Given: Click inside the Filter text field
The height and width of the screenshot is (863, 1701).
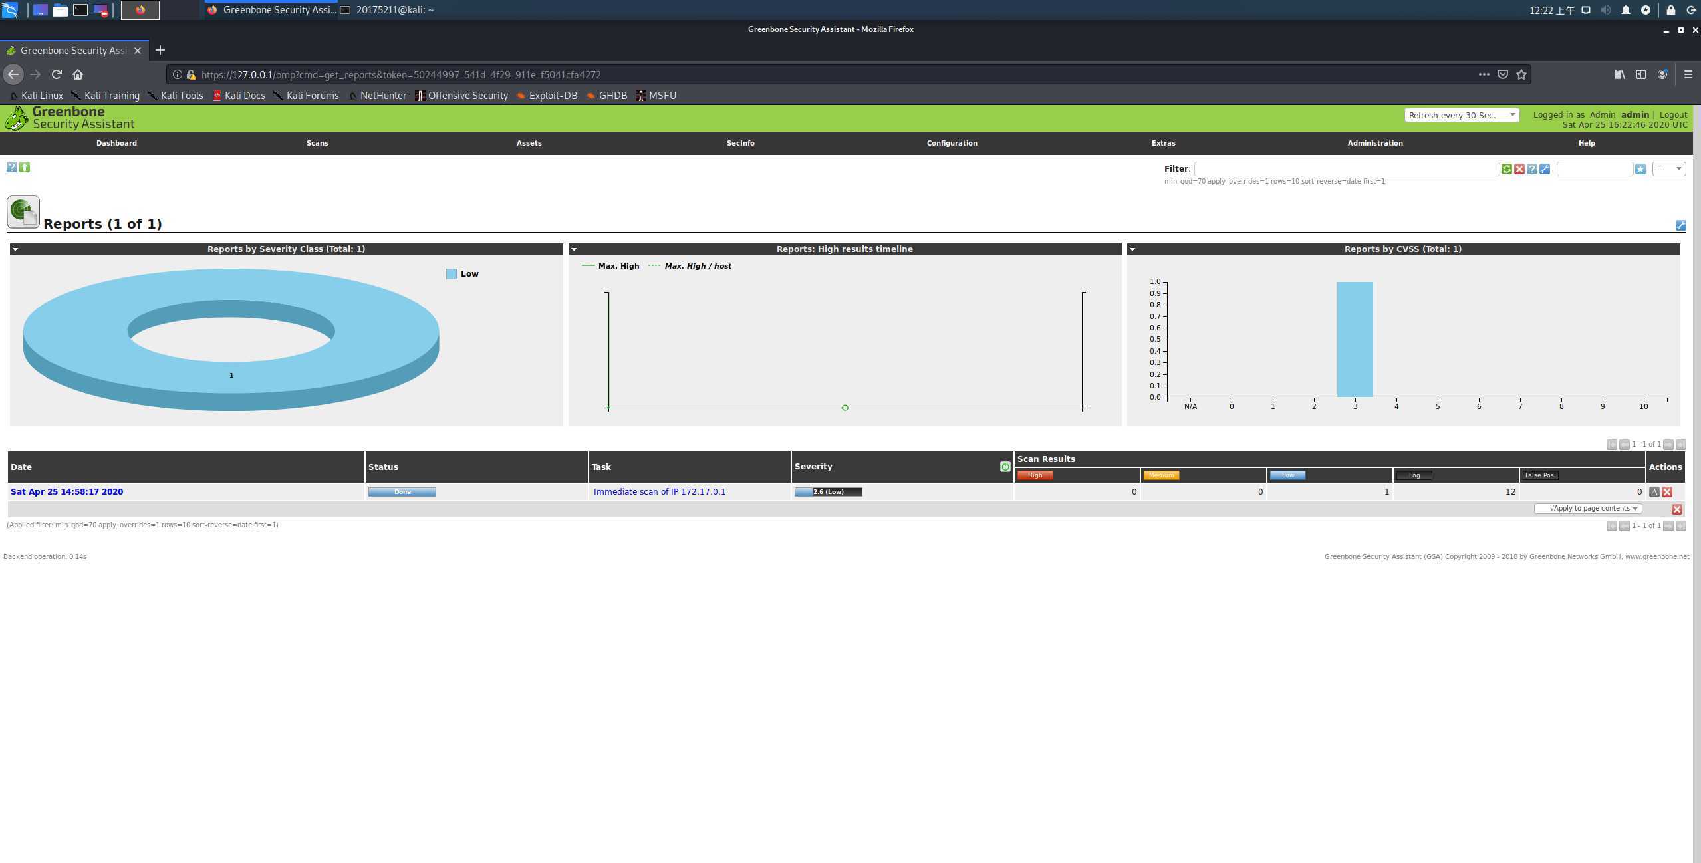Looking at the screenshot, I should (x=1347, y=169).
